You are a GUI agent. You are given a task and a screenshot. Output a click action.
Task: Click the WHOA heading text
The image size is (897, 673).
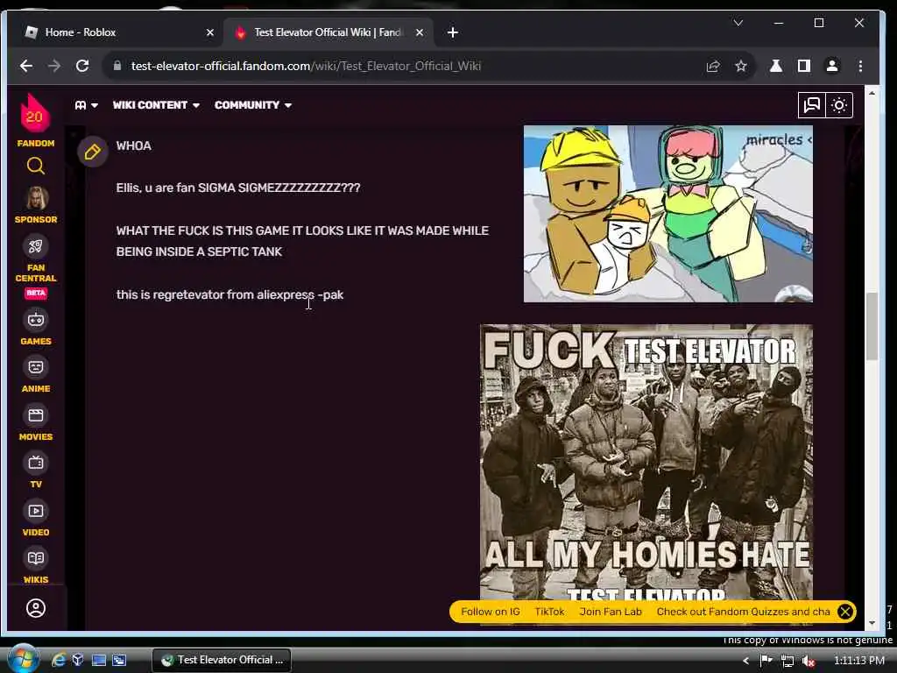pyautogui.click(x=134, y=145)
